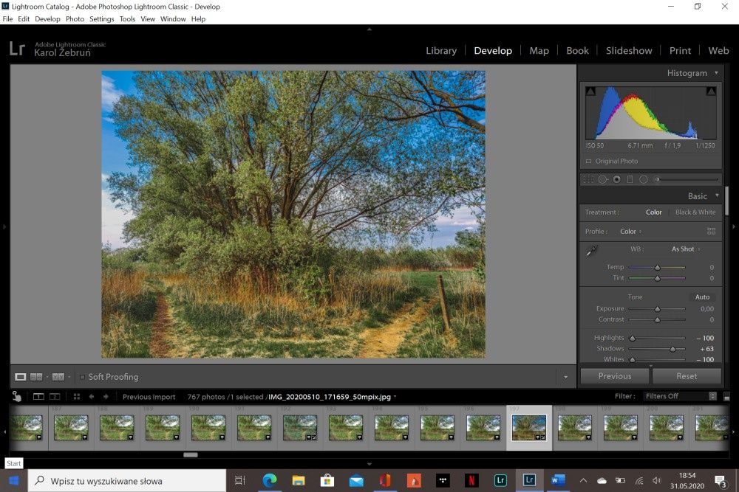The width and height of the screenshot is (739, 492).
Task: Select filmstrip thumbnail number 193
Action: [346, 428]
